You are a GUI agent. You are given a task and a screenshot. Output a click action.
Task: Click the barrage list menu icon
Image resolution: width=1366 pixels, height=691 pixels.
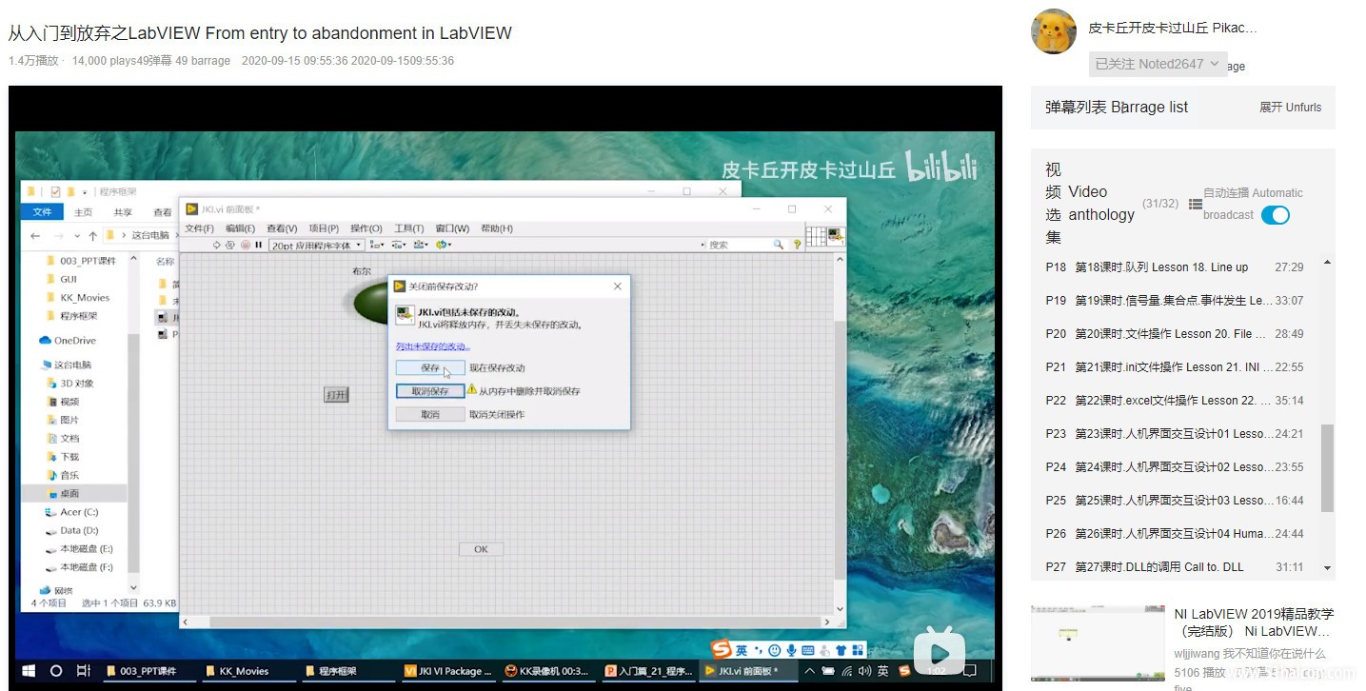[x=1196, y=203]
